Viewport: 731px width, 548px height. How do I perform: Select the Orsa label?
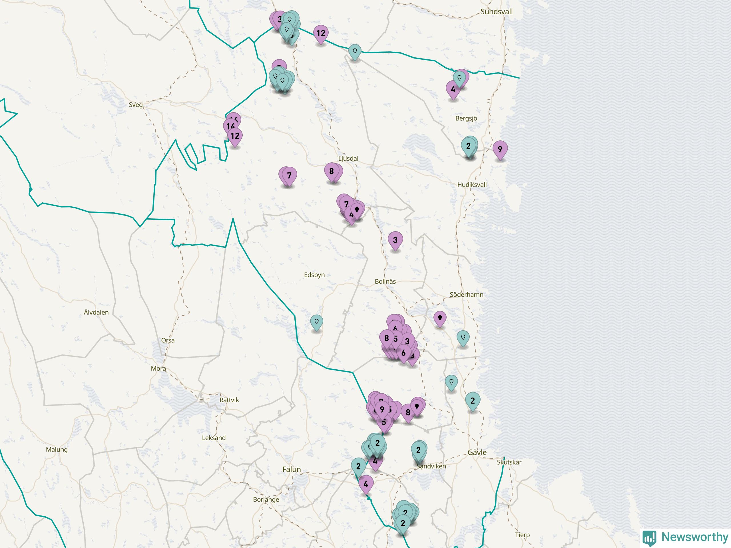(168, 340)
